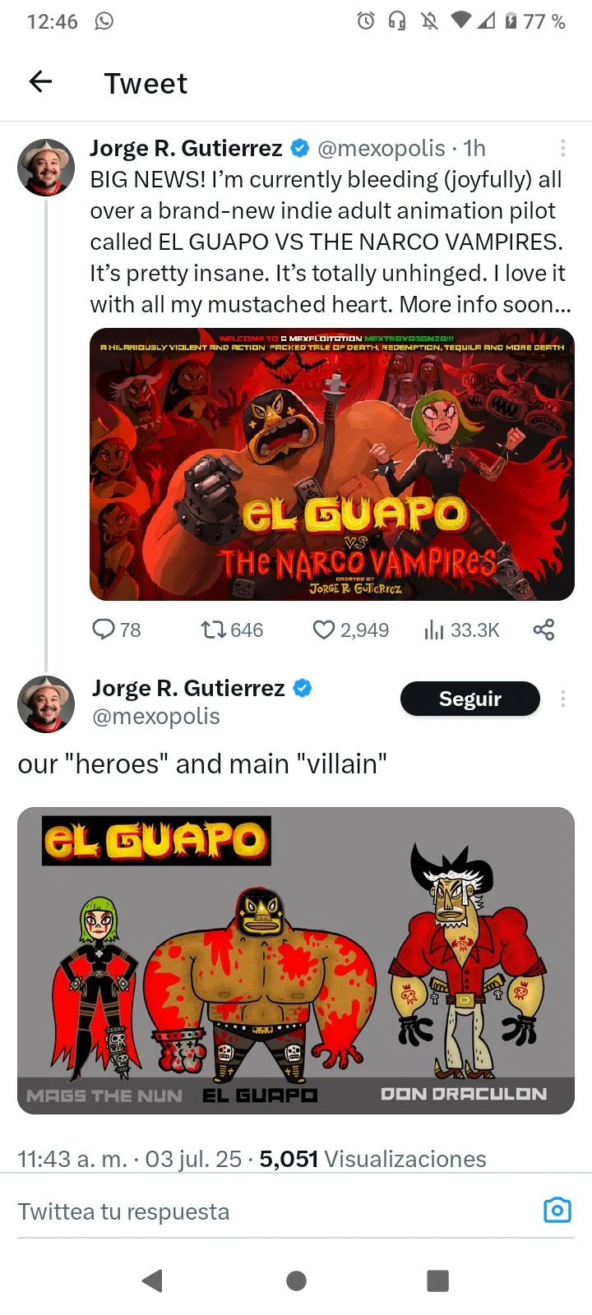Open the top tweet's profile avatar
This screenshot has height=1315, width=592.
coord(46,167)
